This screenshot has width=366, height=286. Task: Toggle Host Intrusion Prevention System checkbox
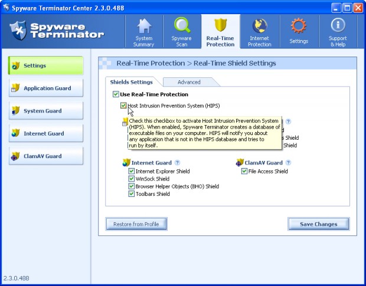tap(123, 106)
